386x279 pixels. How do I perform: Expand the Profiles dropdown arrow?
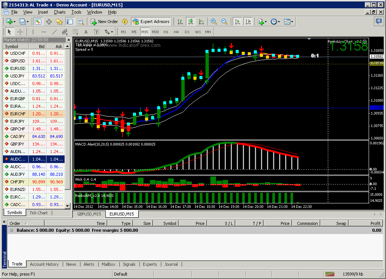(28, 22)
